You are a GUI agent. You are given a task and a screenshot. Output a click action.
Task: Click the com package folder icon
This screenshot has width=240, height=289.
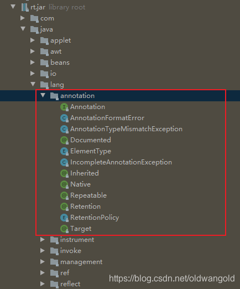tap(34, 18)
